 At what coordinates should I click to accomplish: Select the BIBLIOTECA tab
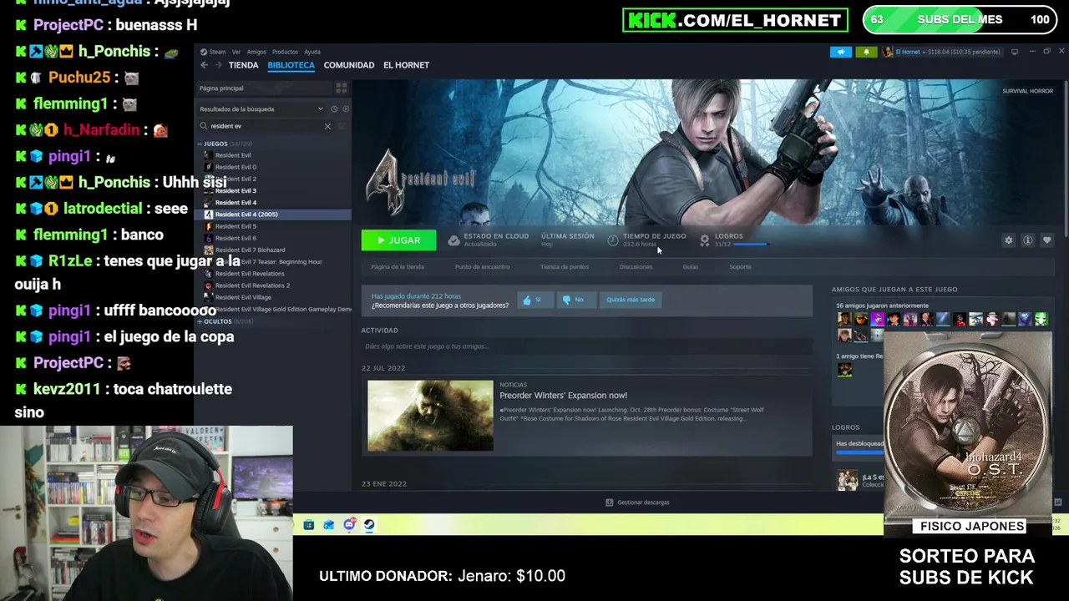coord(291,65)
